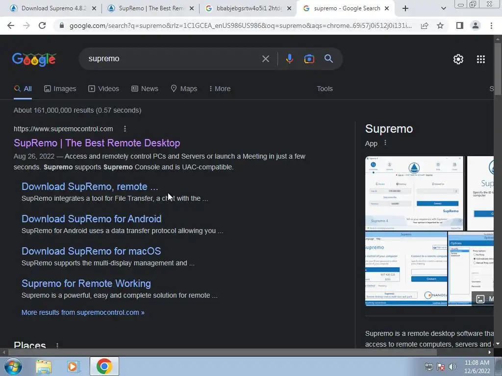This screenshot has width=502, height=376.
Task: Open Action Center flag tray icon
Action: (441, 367)
